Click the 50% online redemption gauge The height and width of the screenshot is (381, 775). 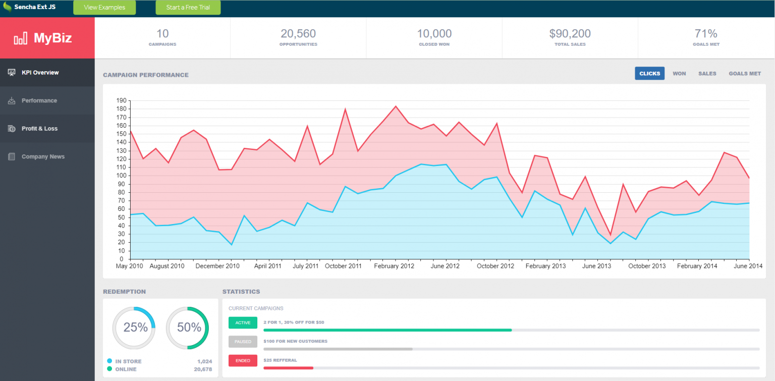click(x=187, y=328)
